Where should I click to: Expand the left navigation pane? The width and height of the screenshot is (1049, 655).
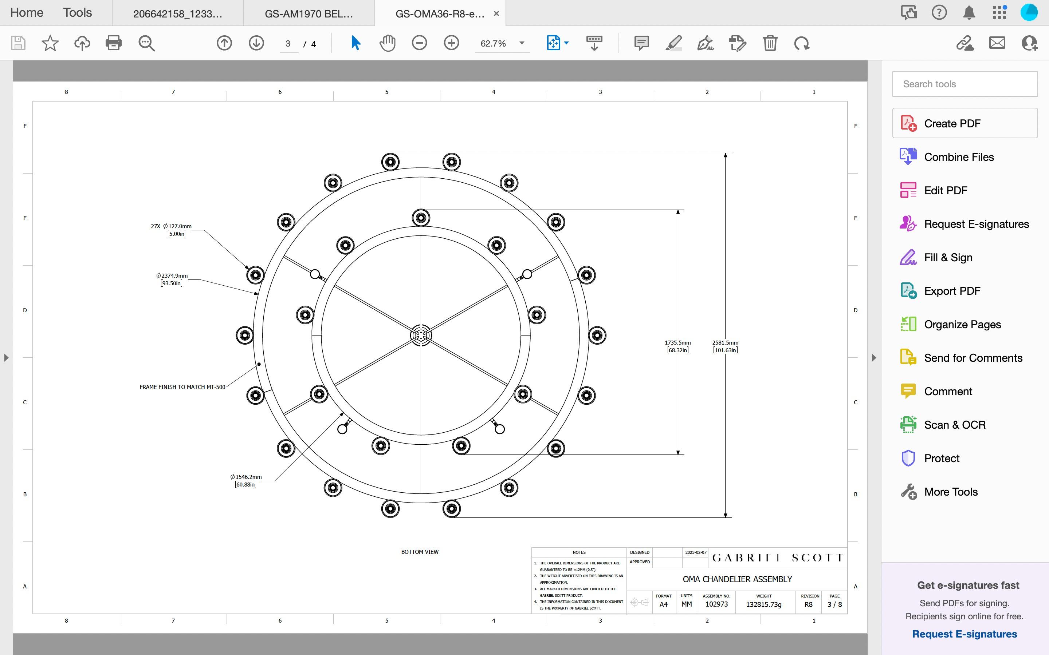(x=6, y=358)
